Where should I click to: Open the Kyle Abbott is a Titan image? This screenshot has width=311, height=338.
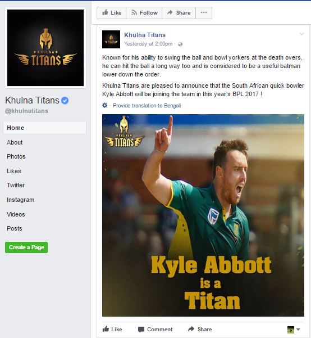[x=203, y=215]
